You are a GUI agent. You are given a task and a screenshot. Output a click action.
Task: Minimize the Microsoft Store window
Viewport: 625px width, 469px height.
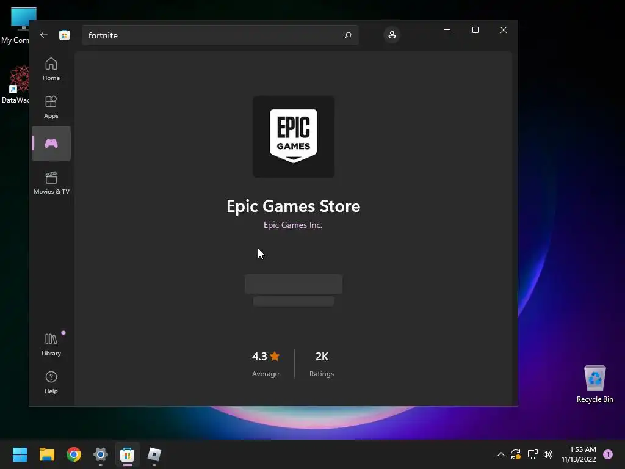point(447,30)
